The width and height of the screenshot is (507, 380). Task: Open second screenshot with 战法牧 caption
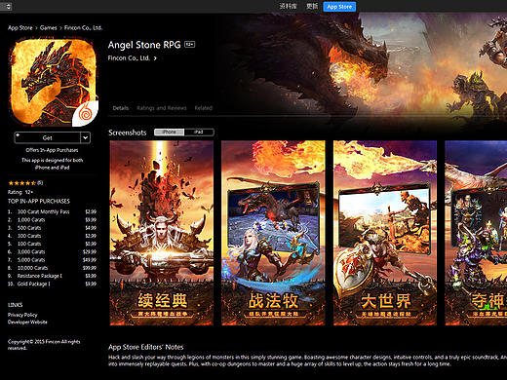(273, 233)
